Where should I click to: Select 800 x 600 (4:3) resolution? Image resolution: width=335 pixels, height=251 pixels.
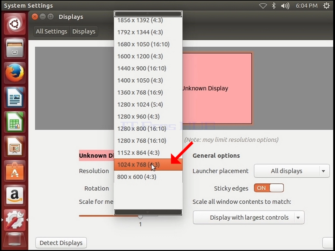(148, 177)
